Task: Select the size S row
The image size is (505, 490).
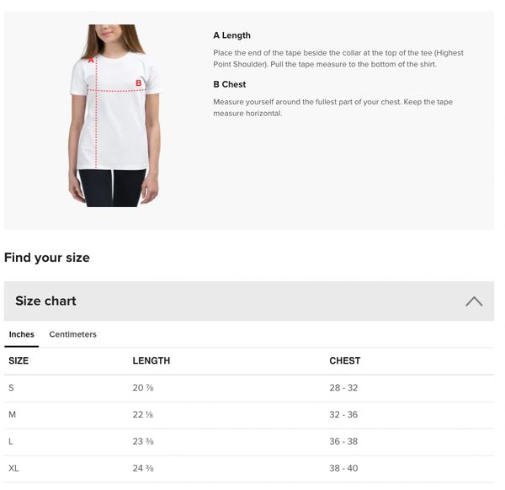Action: (249, 388)
